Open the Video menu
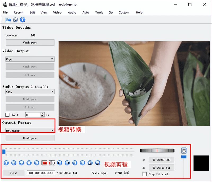This screenshot has width=212, height=182. click(x=57, y=12)
